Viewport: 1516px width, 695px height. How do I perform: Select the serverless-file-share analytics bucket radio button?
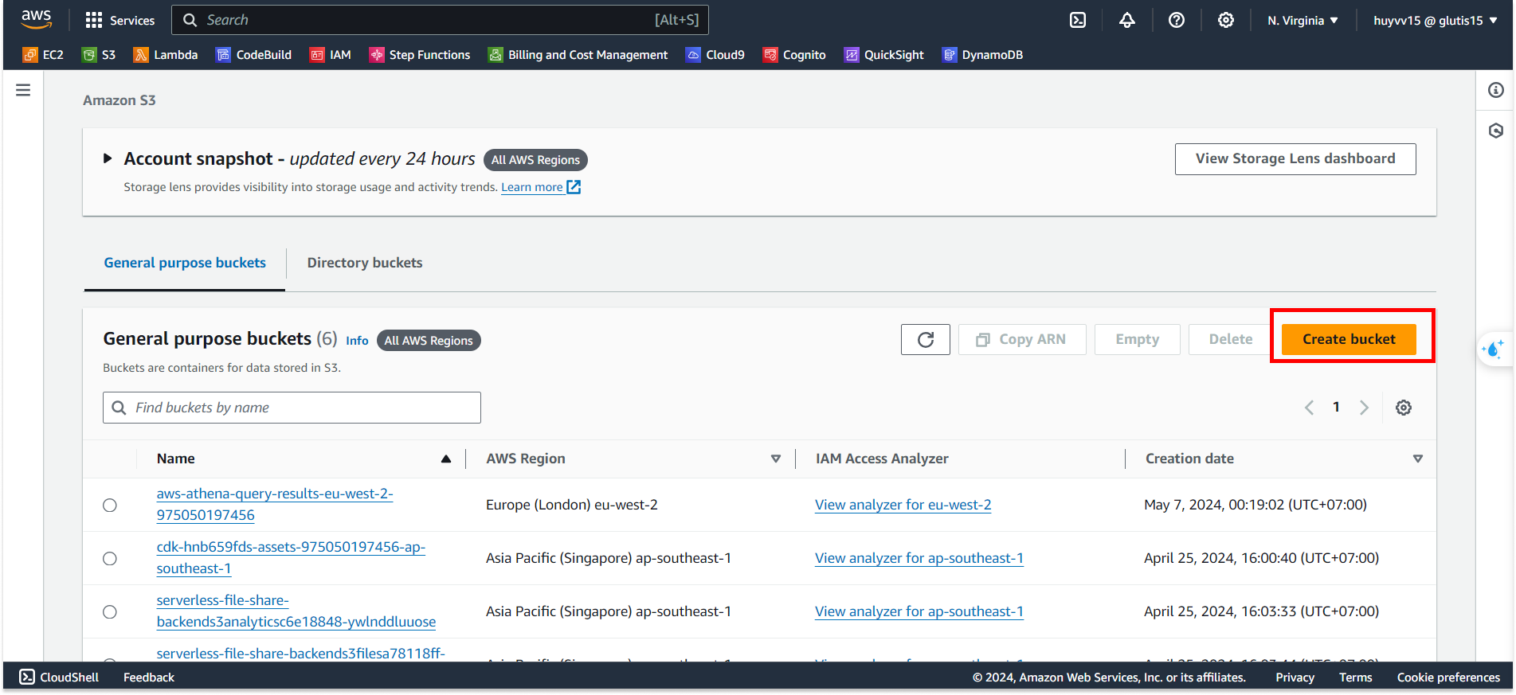coord(110,612)
